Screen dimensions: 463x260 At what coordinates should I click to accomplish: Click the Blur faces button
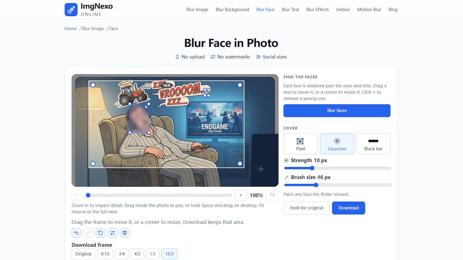click(x=337, y=111)
